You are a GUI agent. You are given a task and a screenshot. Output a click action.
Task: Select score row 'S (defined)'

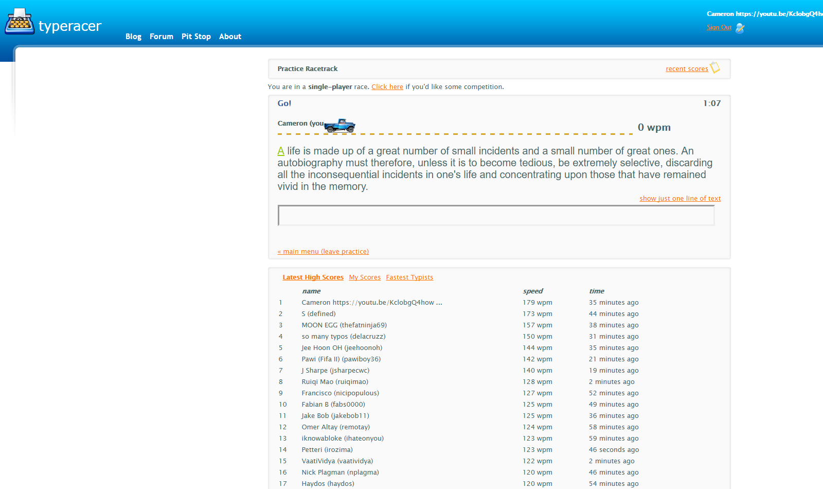tap(318, 314)
